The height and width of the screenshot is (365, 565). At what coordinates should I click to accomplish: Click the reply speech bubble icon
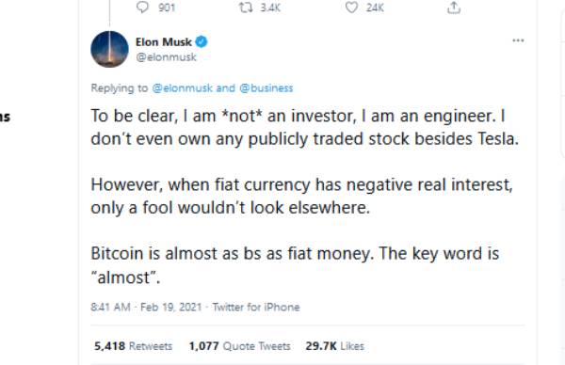(142, 7)
